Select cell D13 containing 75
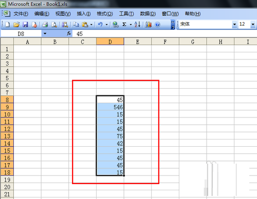The width and height of the screenshot is (257, 199). coord(110,136)
